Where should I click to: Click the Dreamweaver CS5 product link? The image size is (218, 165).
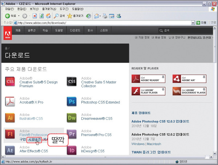pos(97,119)
